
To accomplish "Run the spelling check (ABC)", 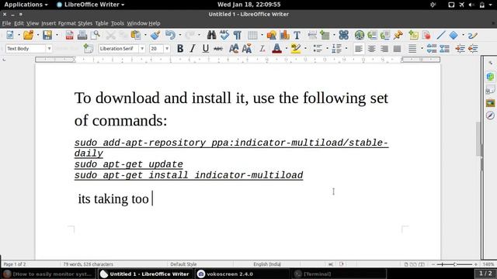I will tap(224, 35).
